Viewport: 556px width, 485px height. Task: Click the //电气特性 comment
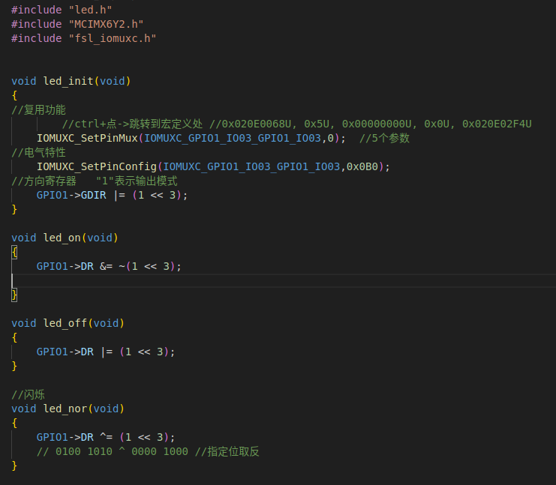tap(38, 153)
